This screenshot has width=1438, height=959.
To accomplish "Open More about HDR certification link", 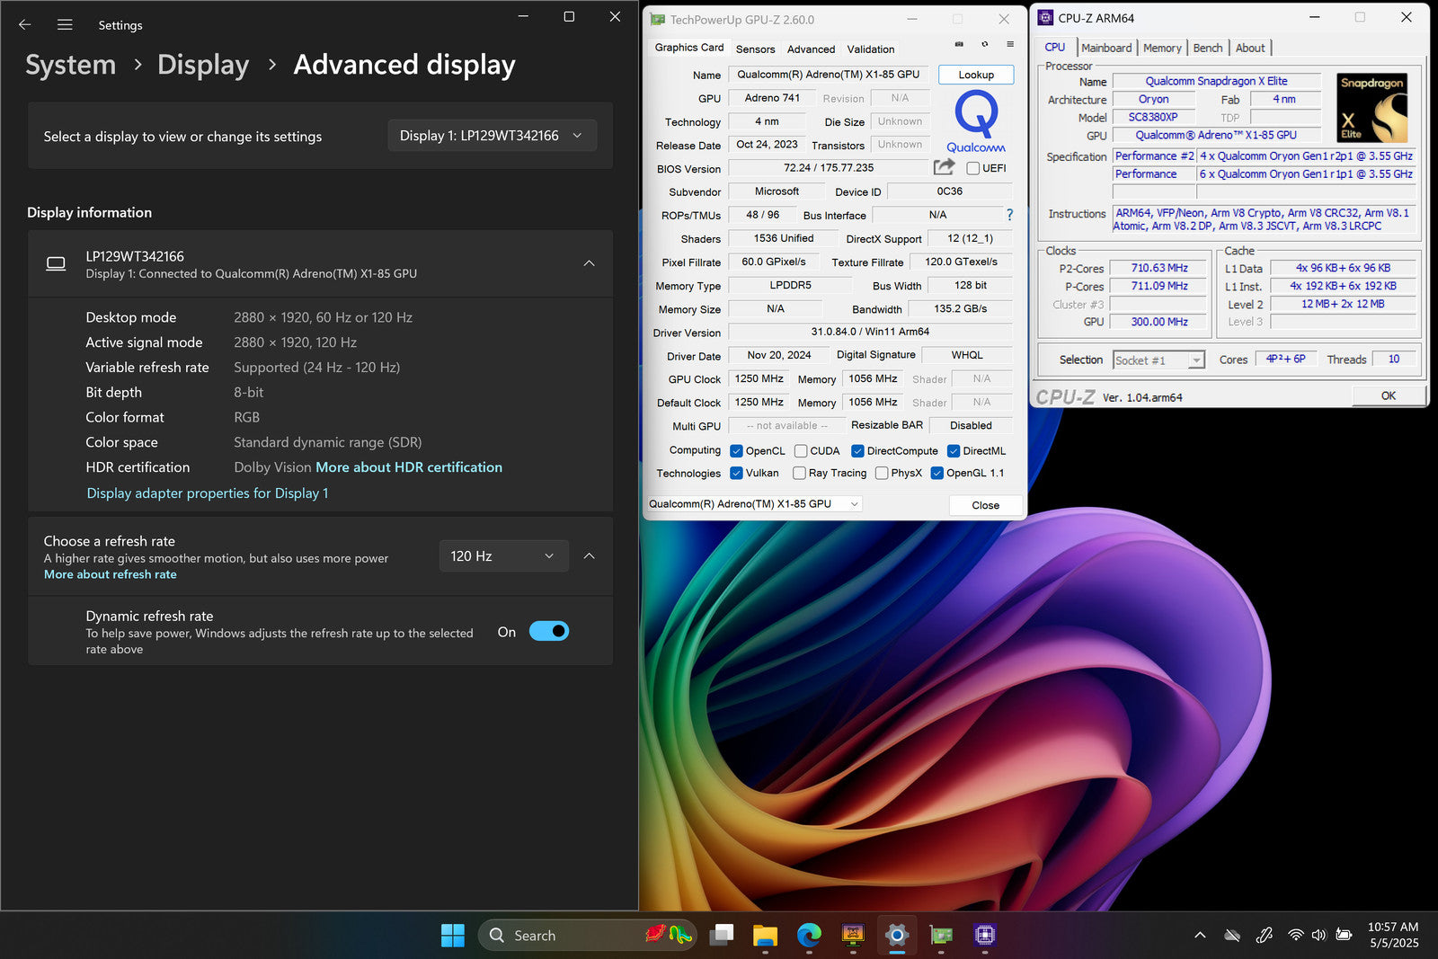I will click(409, 467).
